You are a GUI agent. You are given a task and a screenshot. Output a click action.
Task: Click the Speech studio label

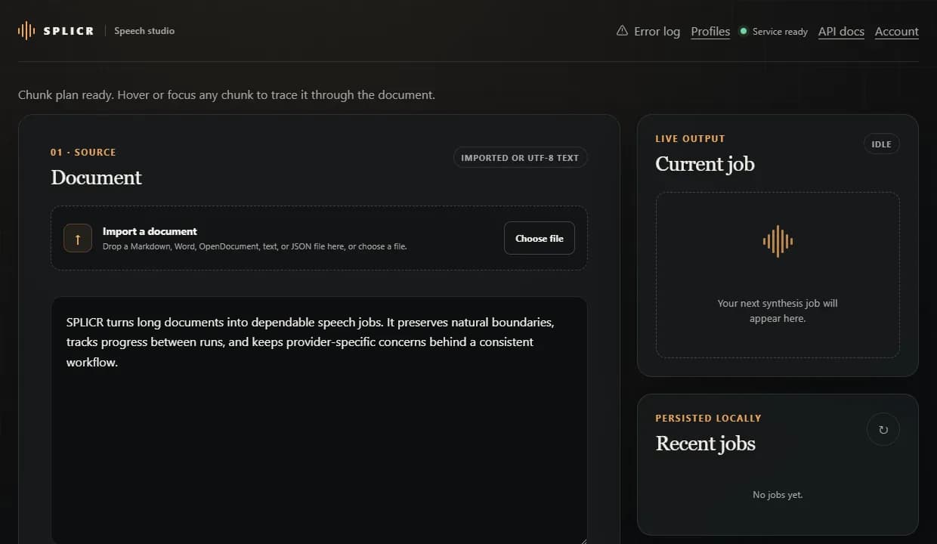coord(144,31)
